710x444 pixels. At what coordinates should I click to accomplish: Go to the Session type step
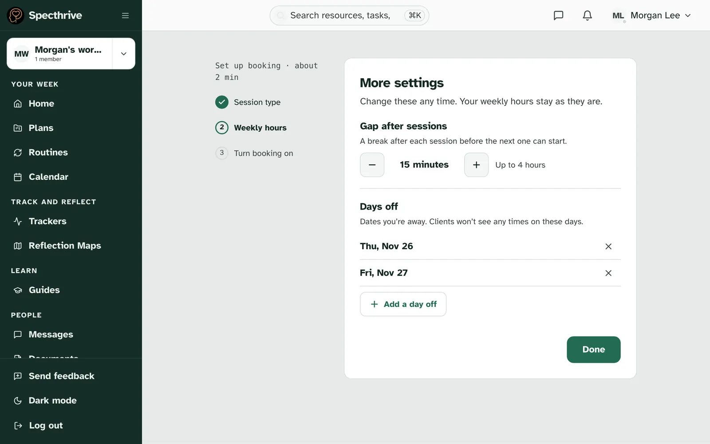coord(248,102)
